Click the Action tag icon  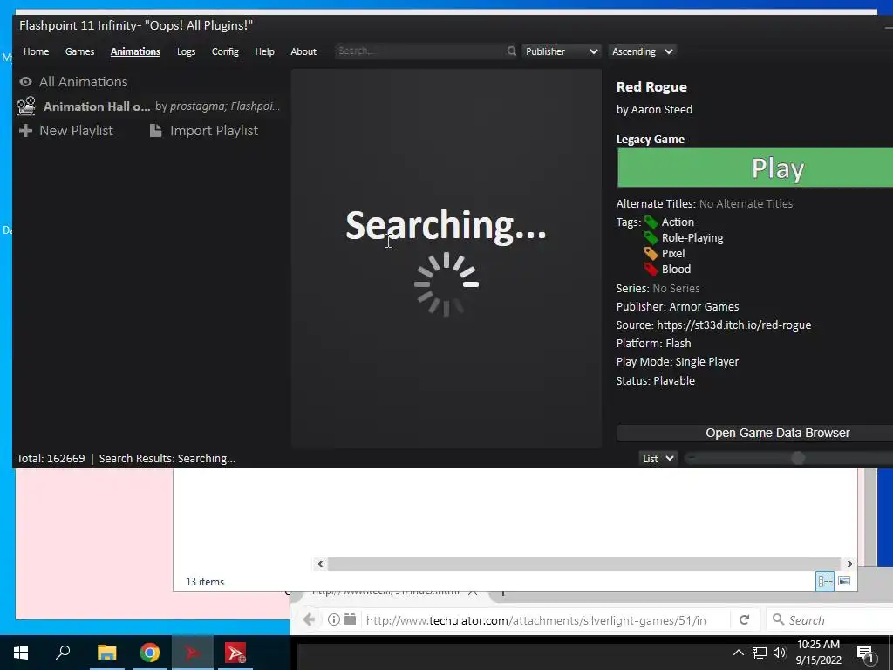651,222
